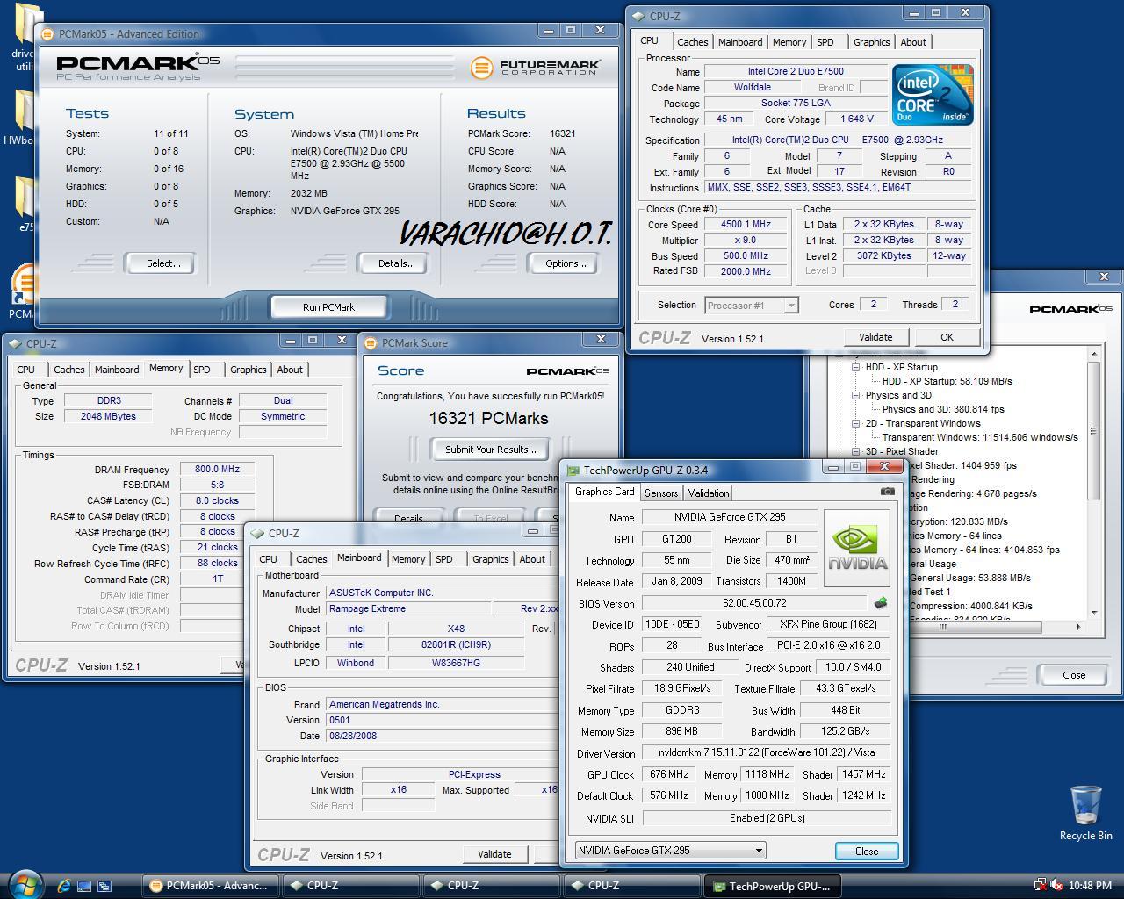Collapse the 3D - Pixel Shader node
Screen dimensions: 1124x899
[x=856, y=451]
